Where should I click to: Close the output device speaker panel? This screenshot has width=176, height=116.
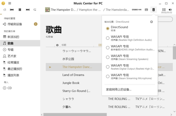(153, 10)
